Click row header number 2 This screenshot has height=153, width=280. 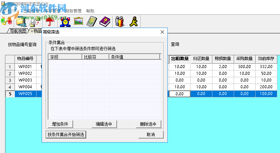coord(10,74)
